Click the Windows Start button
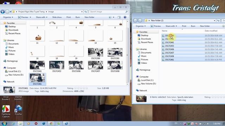The height and width of the screenshot is (126, 225). [x=4, y=124]
